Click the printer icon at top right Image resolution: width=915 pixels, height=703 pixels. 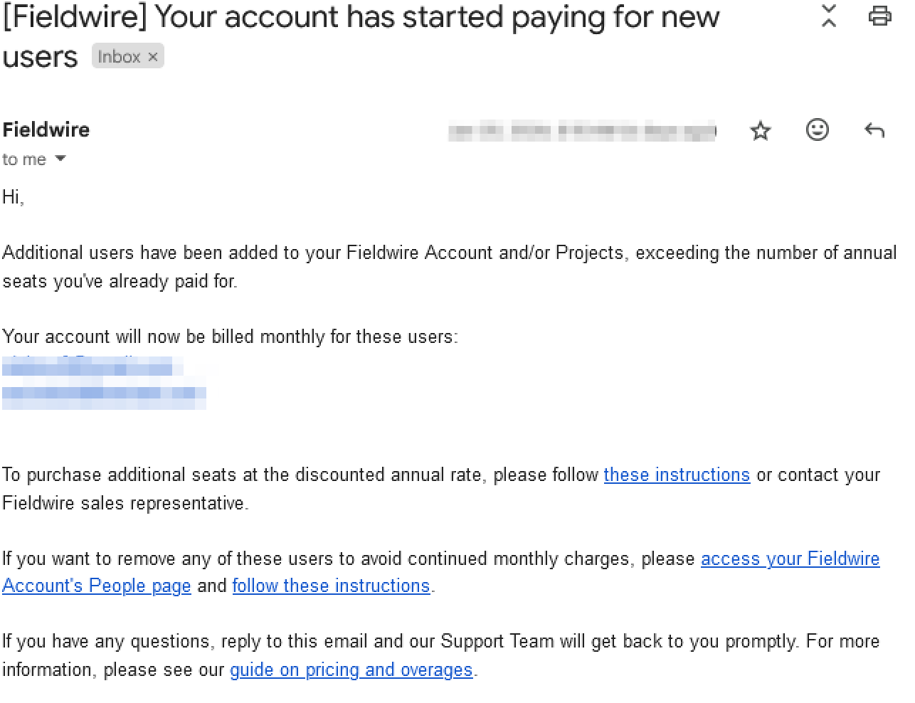pyautogui.click(x=880, y=15)
